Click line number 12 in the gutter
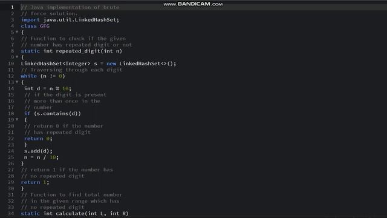 tap(11, 76)
